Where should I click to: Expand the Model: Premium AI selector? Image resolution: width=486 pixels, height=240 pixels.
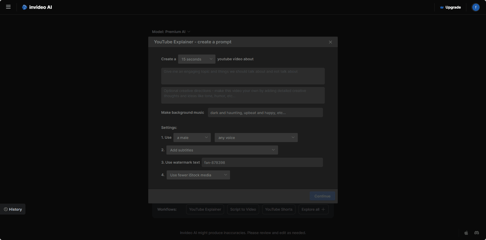(171, 32)
